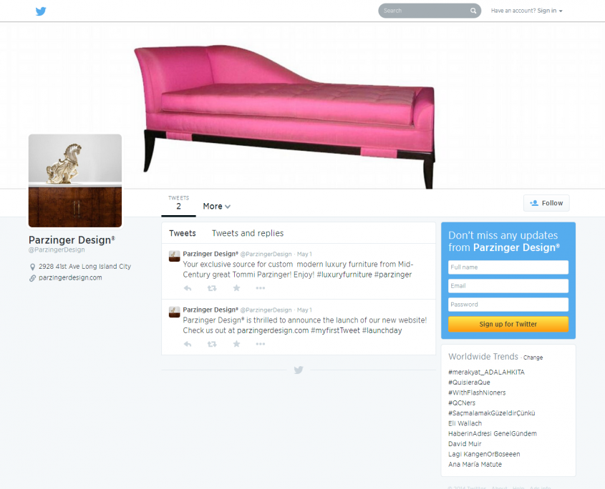
Task: Open the horse statue profile picture
Action: pos(75,181)
